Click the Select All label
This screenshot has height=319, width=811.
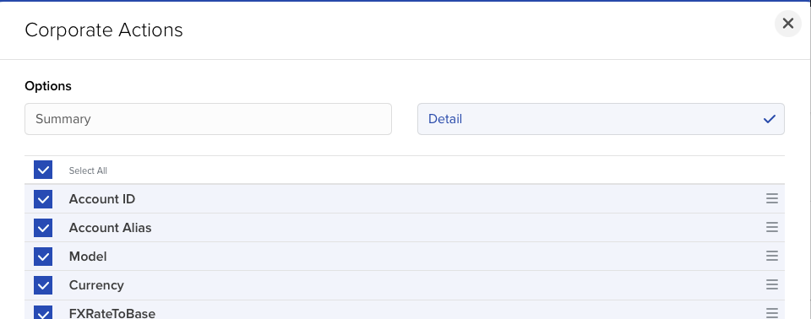(88, 170)
